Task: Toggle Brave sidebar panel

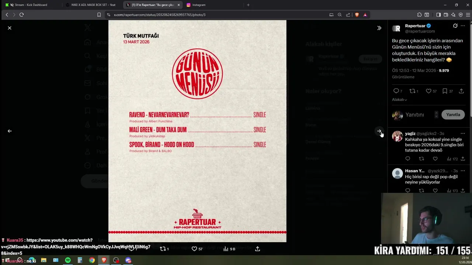Action: (x=438, y=15)
